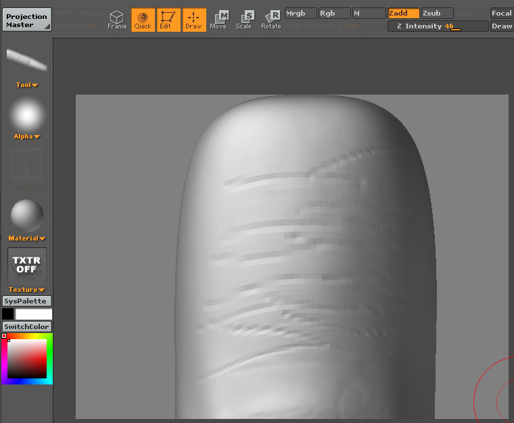The image size is (514, 423).
Task: Enable Rgb painting mode
Action: (334, 14)
